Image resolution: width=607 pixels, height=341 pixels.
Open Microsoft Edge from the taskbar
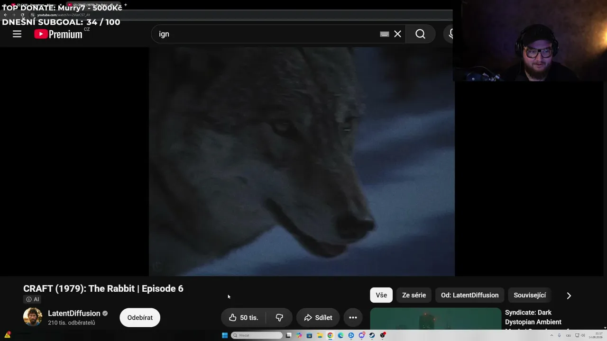[x=340, y=335]
